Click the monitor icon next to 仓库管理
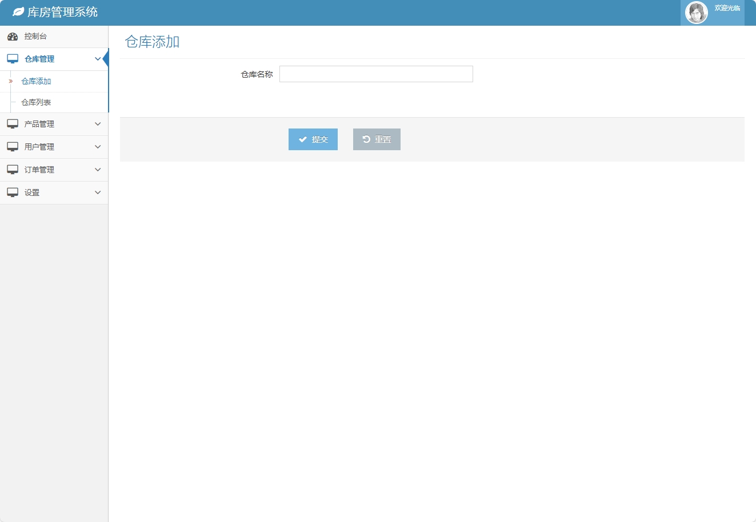 click(12, 58)
